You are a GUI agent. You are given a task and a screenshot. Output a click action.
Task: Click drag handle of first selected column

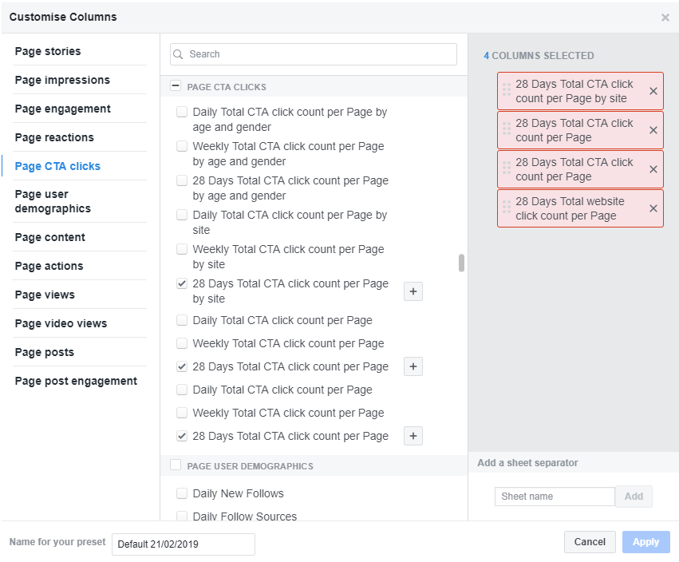(506, 91)
